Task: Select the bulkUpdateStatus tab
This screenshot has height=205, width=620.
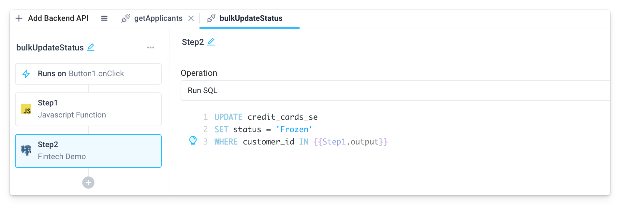Action: (x=251, y=19)
